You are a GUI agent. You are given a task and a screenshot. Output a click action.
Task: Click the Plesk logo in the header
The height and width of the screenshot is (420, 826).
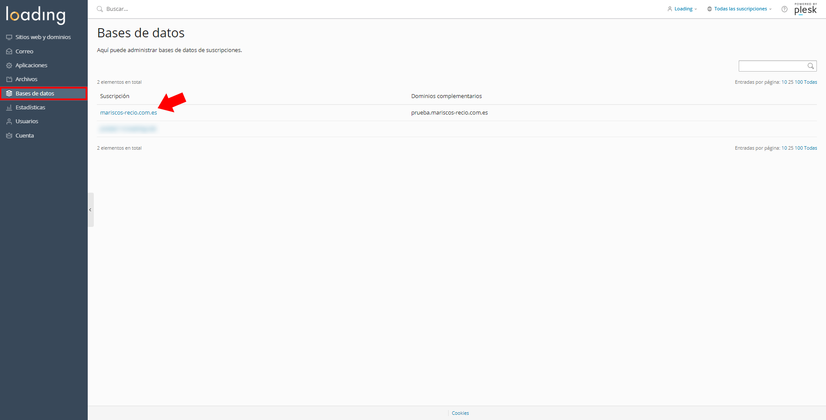[x=806, y=9]
